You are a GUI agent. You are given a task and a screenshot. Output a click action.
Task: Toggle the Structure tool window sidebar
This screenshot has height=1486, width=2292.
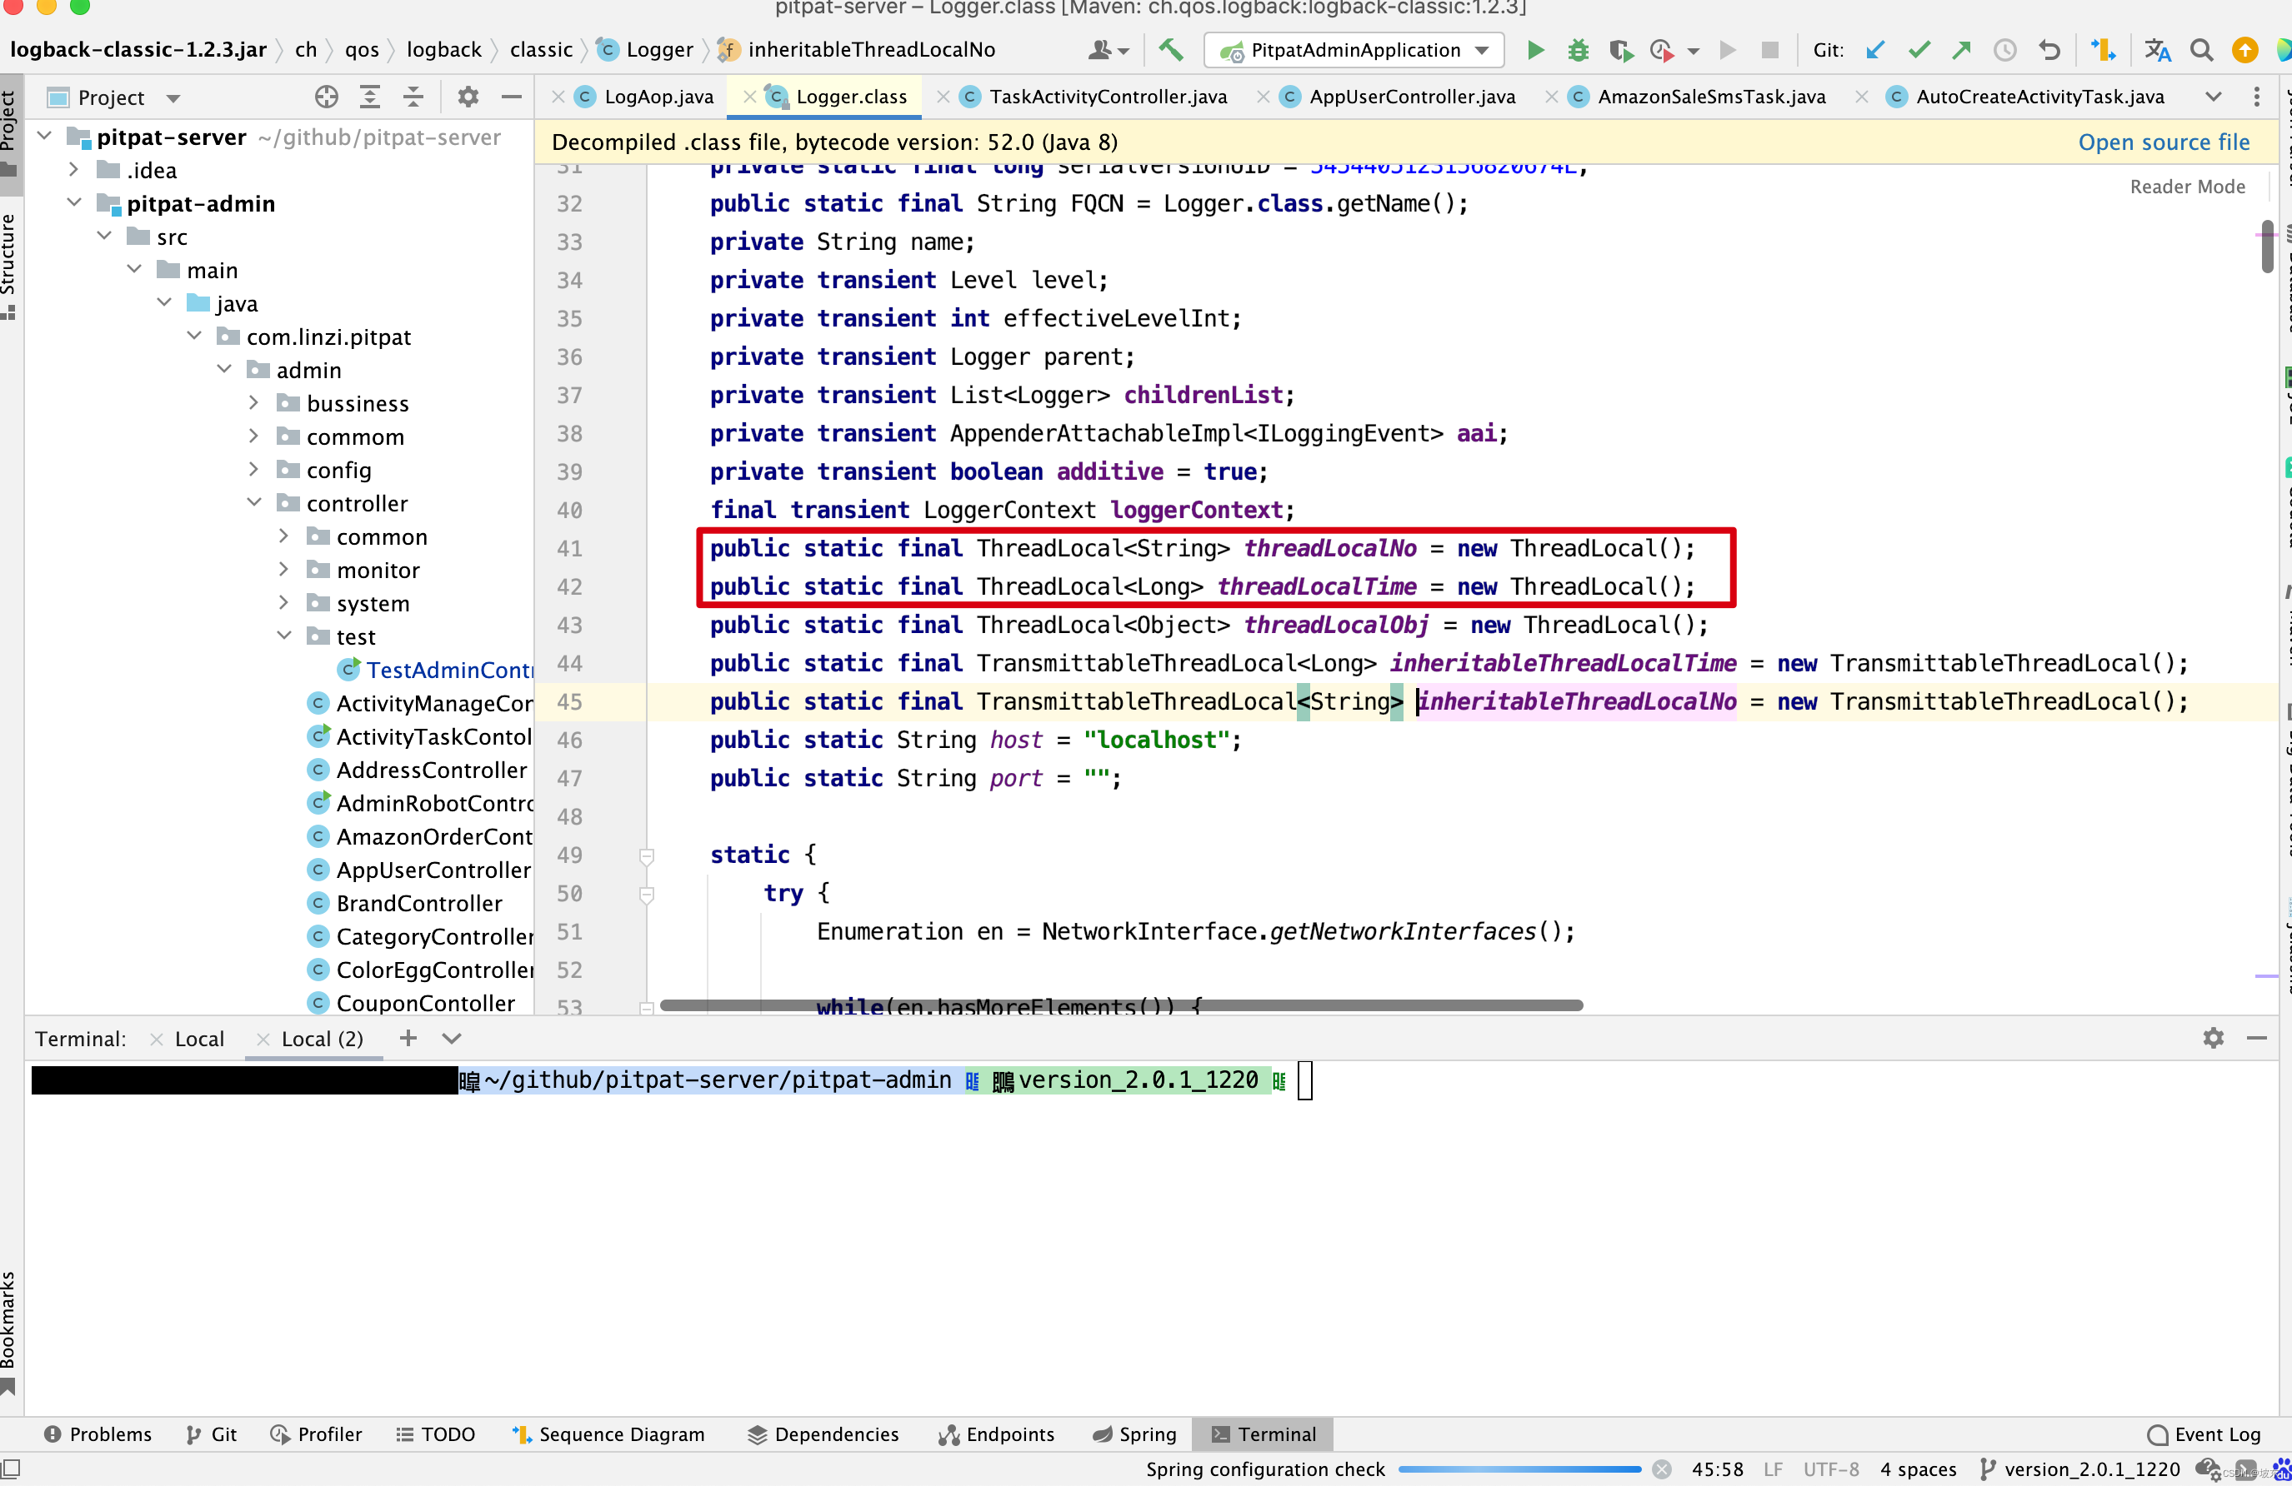click(8, 260)
